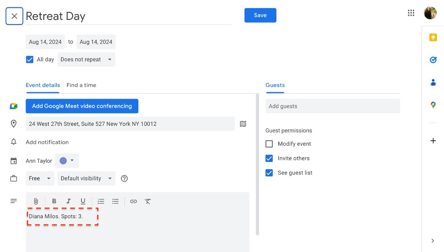The image size is (444, 252).
Task: Pick the start date Aug 14, 2024
Action: point(45,42)
